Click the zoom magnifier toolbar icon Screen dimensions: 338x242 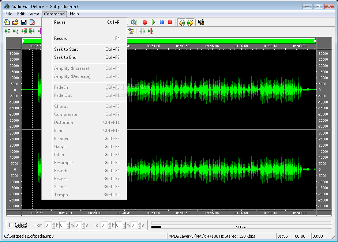(134, 23)
